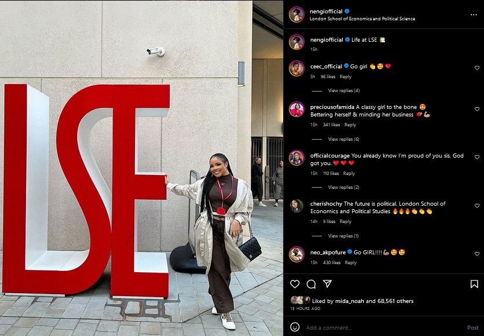Like preciousofamida's comment with heart
This screenshot has width=484, height=336.
(x=477, y=109)
